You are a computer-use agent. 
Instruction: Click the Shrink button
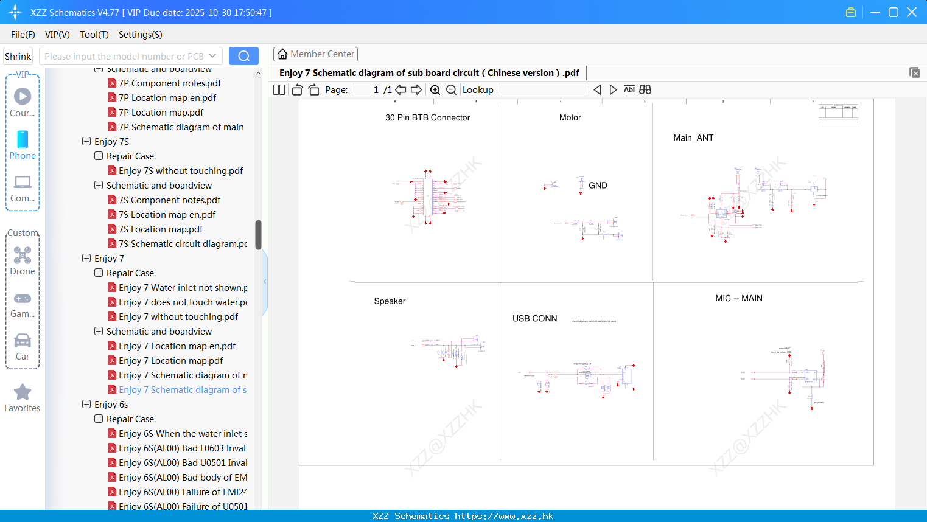tap(18, 56)
